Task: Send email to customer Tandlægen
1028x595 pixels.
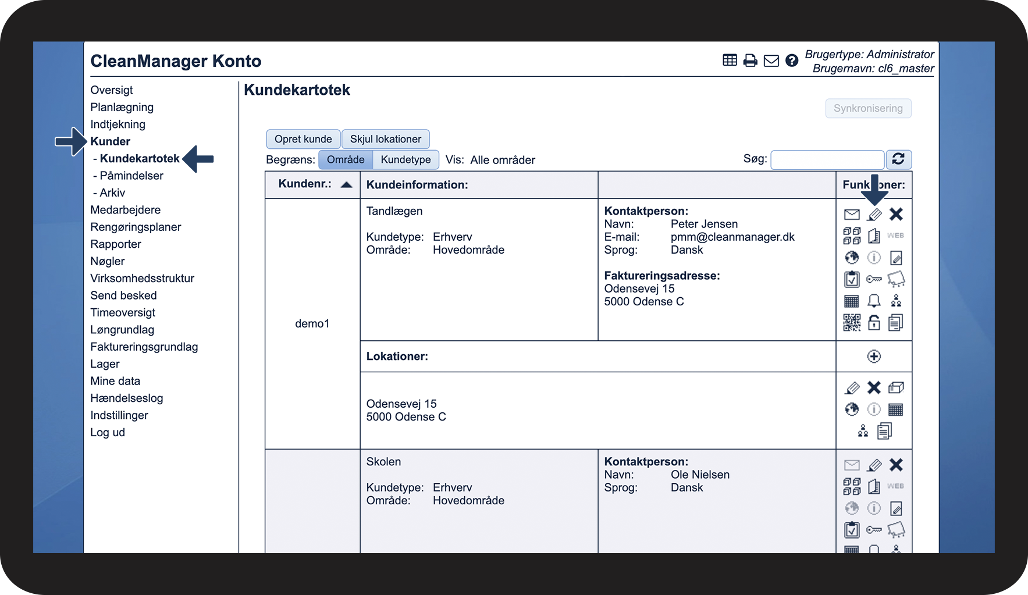Action: [852, 215]
